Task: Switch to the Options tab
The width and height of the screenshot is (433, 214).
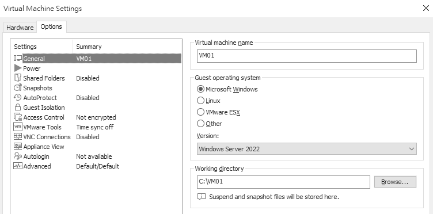Action: coord(51,26)
